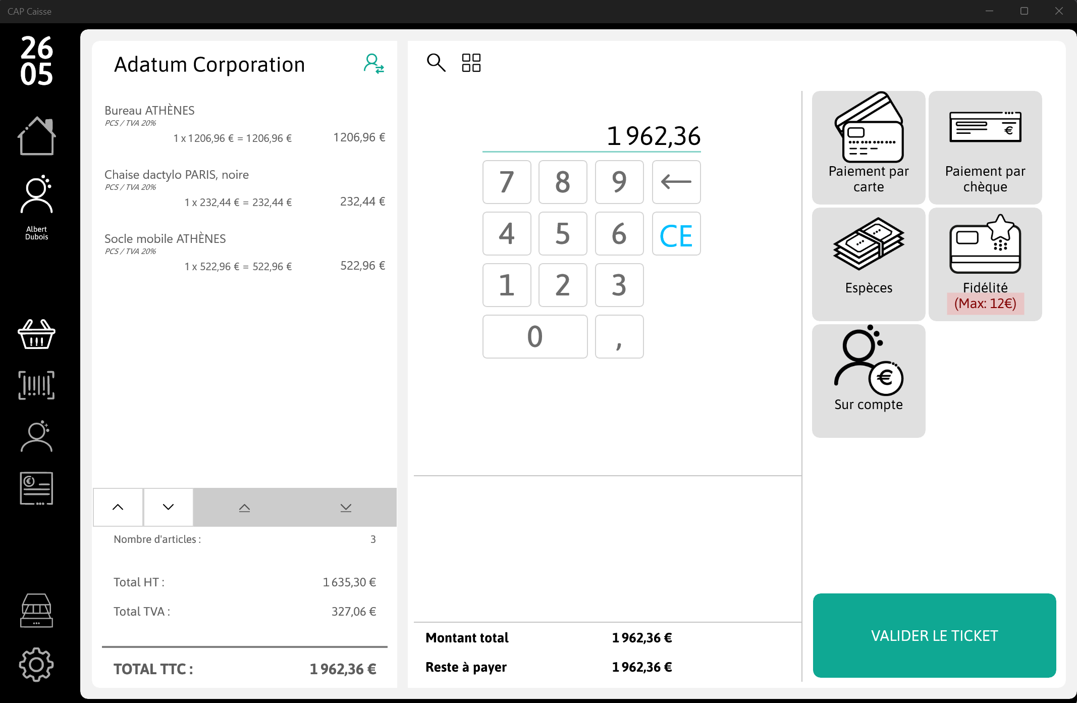The image size is (1077, 703).
Task: Tap keypad digit 5
Action: click(x=563, y=233)
